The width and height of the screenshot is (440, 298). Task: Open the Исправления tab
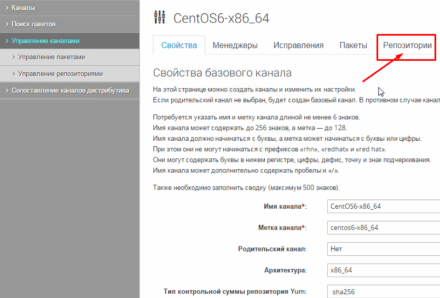(x=298, y=45)
